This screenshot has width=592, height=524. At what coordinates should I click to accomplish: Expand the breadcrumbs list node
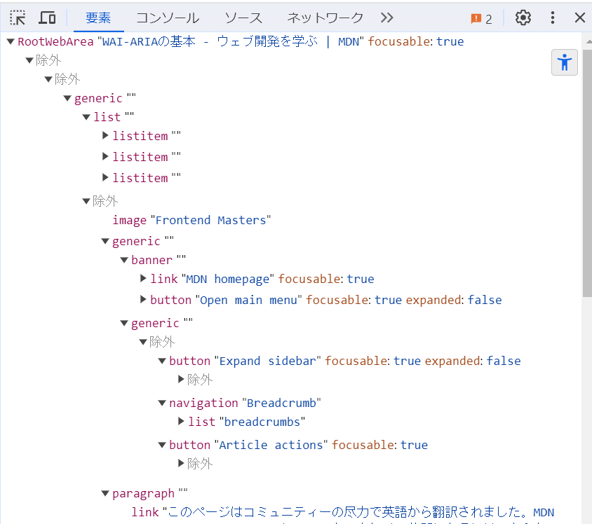coord(181,421)
